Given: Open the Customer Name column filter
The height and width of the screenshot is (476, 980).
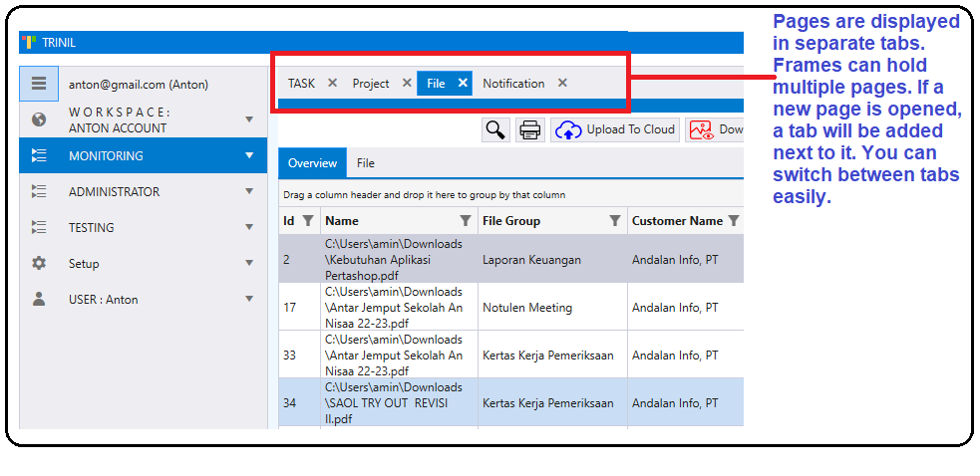Looking at the screenshot, I should (x=734, y=221).
